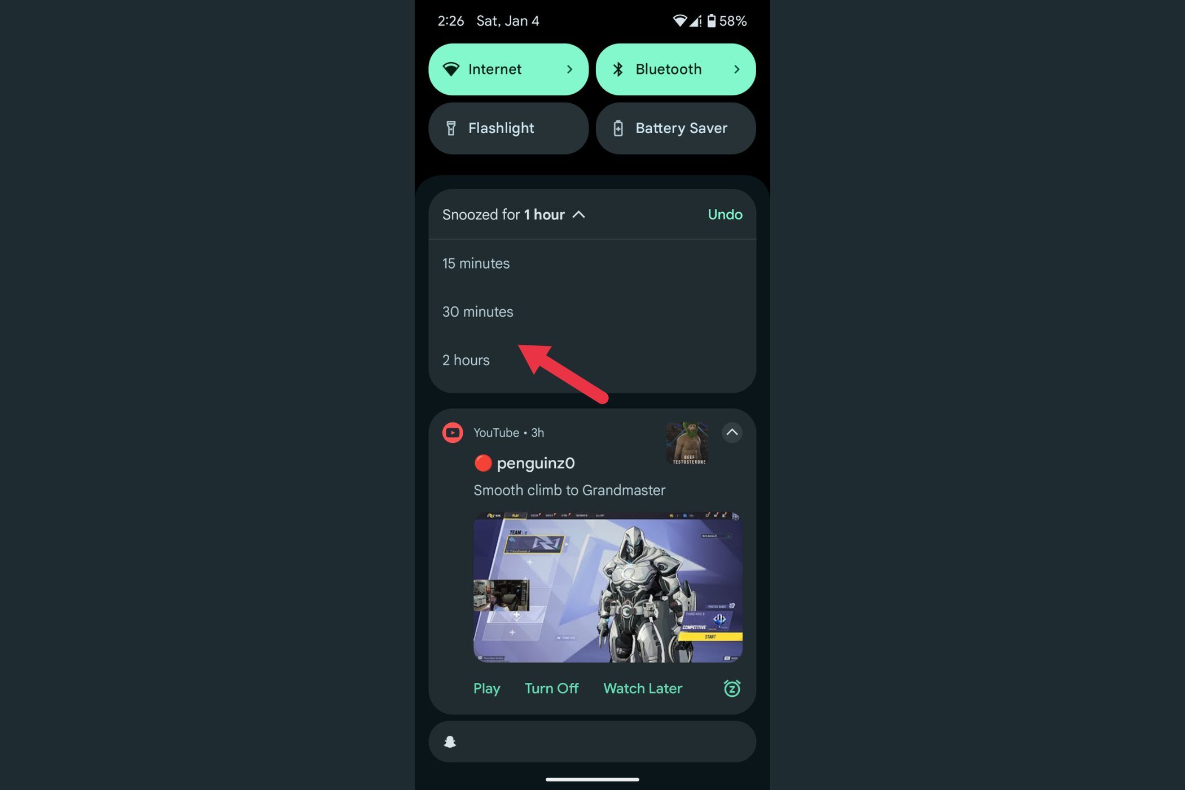This screenshot has height=790, width=1185.
Task: Collapse the YouTube notification
Action: (x=732, y=432)
